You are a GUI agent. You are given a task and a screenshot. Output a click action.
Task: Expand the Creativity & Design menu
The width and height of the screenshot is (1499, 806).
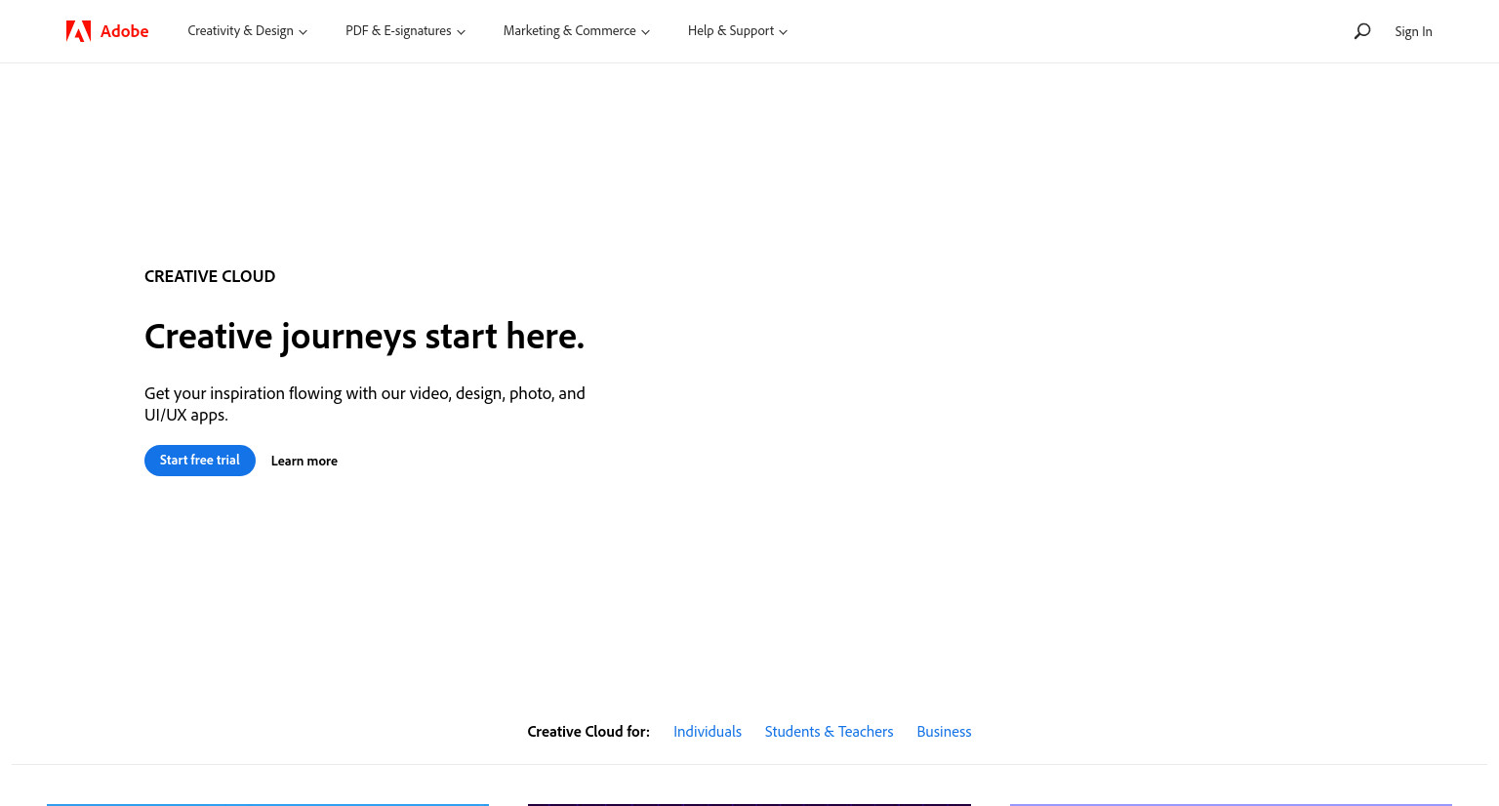[x=248, y=31]
